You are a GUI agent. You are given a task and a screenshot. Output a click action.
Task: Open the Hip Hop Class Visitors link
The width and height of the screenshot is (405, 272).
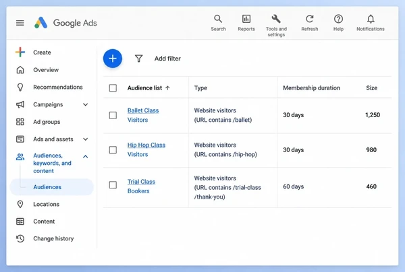click(146, 149)
